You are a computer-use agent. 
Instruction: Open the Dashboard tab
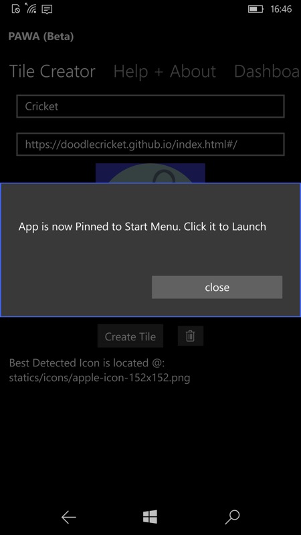(267, 72)
